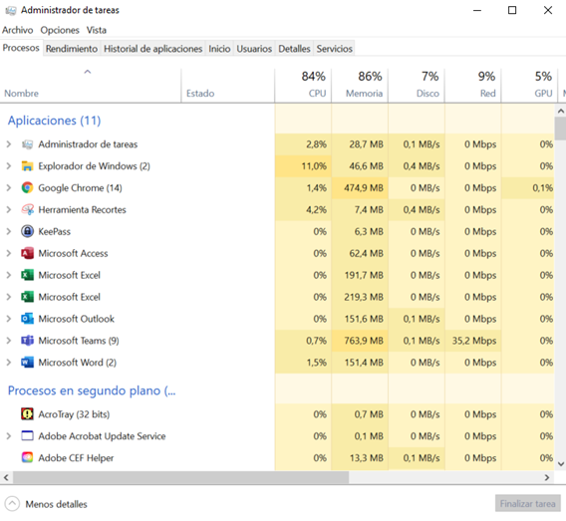Click the Adobe Acrobat Update Service icon
566x521 pixels.
coord(28,436)
